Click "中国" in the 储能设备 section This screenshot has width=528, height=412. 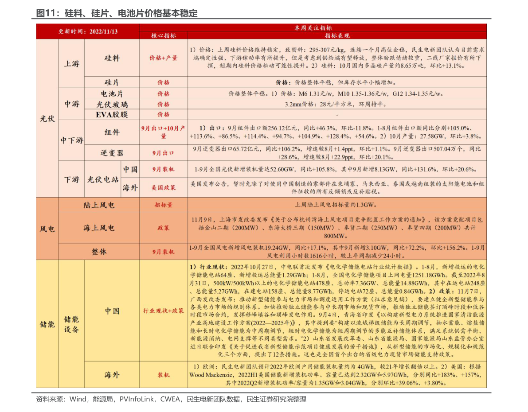click(112, 311)
